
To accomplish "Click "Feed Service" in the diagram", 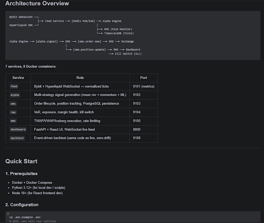I will tap(54, 21).
